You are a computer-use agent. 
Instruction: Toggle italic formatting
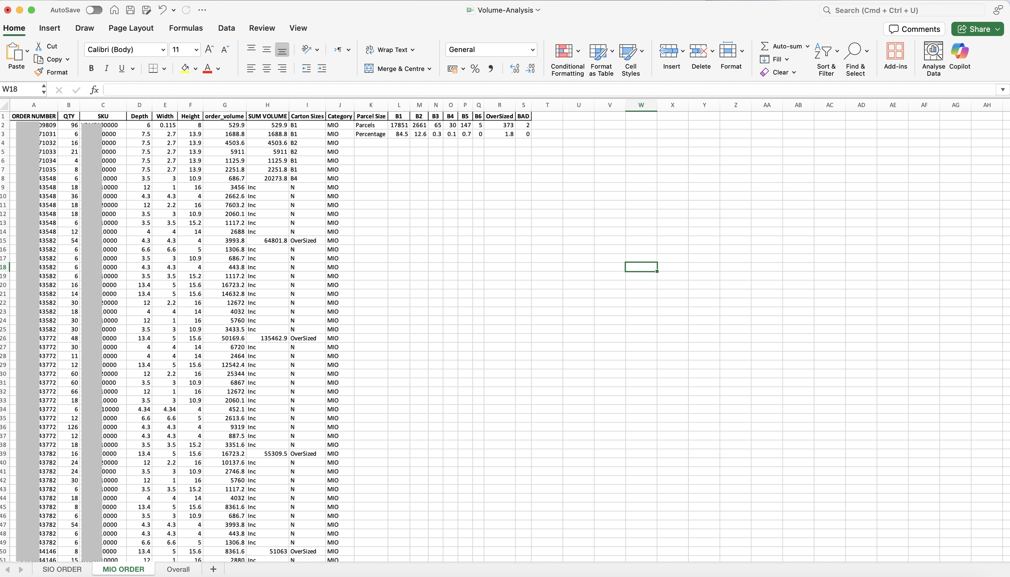[106, 69]
